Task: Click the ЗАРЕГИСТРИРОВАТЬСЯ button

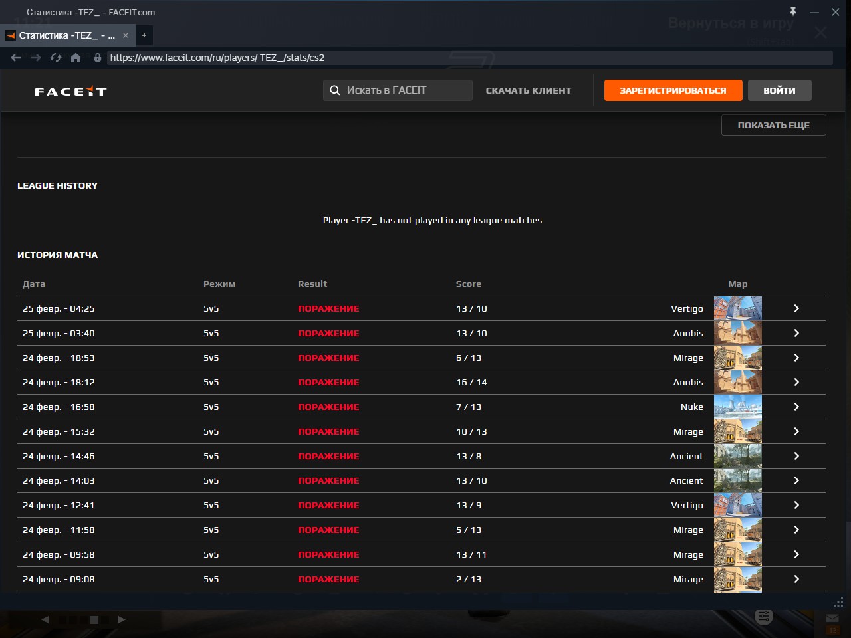Action: [673, 90]
